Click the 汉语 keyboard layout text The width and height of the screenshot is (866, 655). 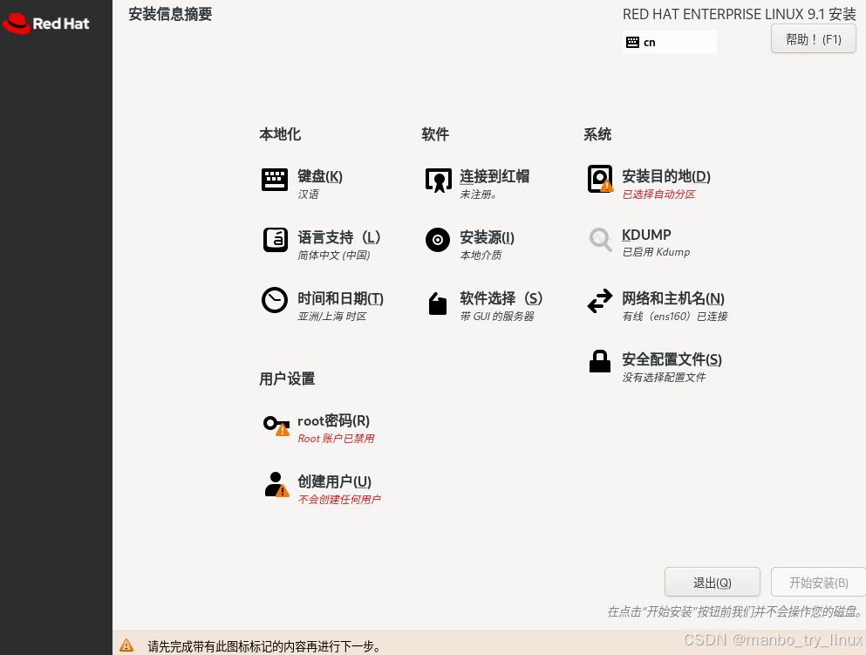coord(308,194)
